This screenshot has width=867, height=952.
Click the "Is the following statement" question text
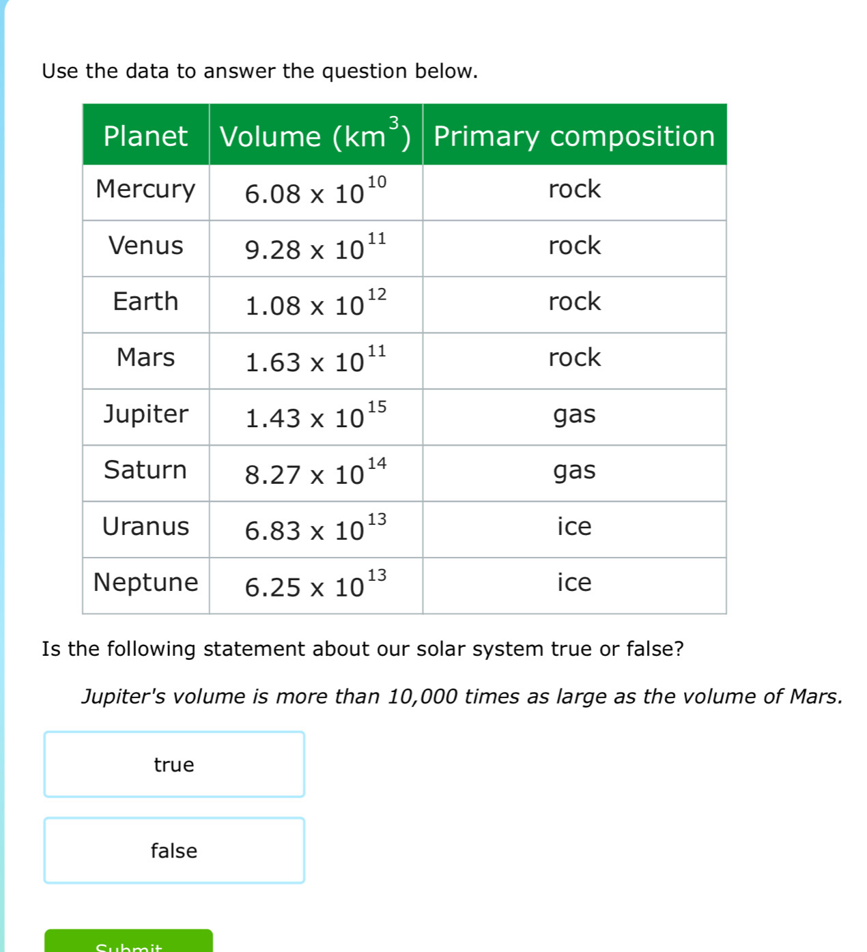(x=363, y=649)
